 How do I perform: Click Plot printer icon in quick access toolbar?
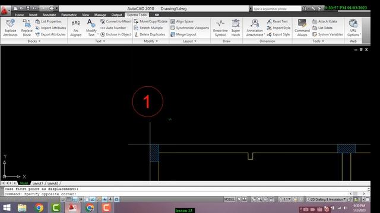[x=52, y=8]
